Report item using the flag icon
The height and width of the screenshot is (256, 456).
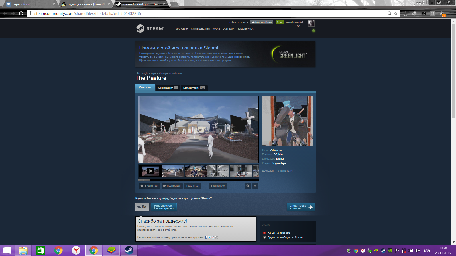pos(255,186)
